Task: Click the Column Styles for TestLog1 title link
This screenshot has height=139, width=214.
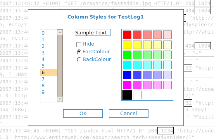Action: pos(105,17)
